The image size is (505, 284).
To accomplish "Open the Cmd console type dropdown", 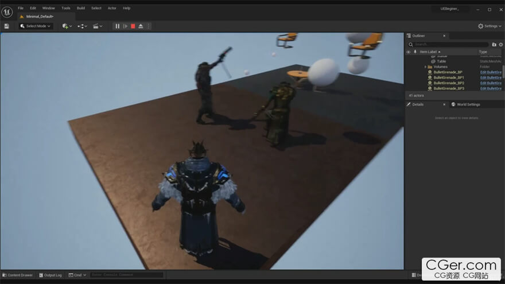I will click(77, 275).
